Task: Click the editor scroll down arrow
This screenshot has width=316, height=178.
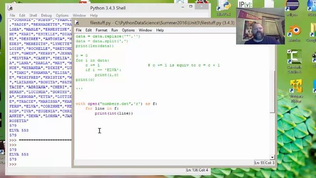Action: pyautogui.click(x=272, y=157)
